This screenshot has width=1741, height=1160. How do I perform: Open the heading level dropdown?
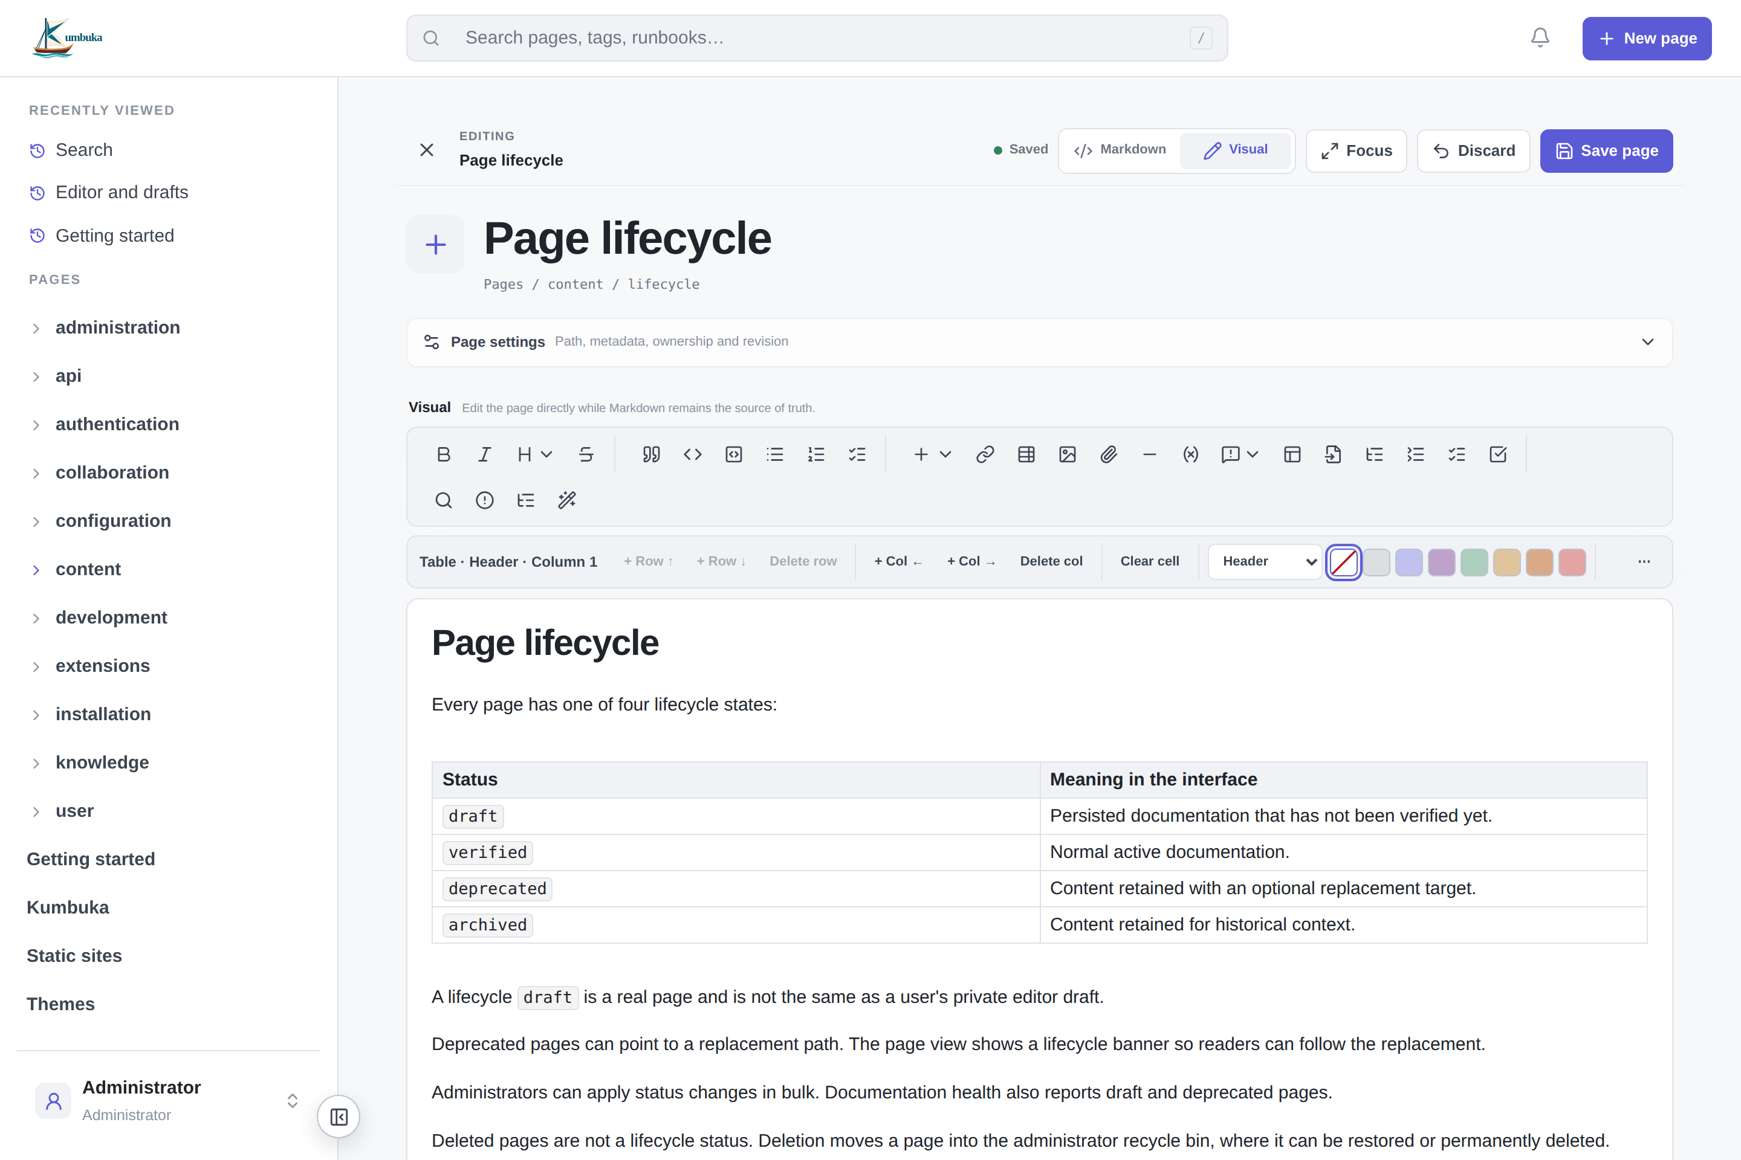[x=534, y=454]
